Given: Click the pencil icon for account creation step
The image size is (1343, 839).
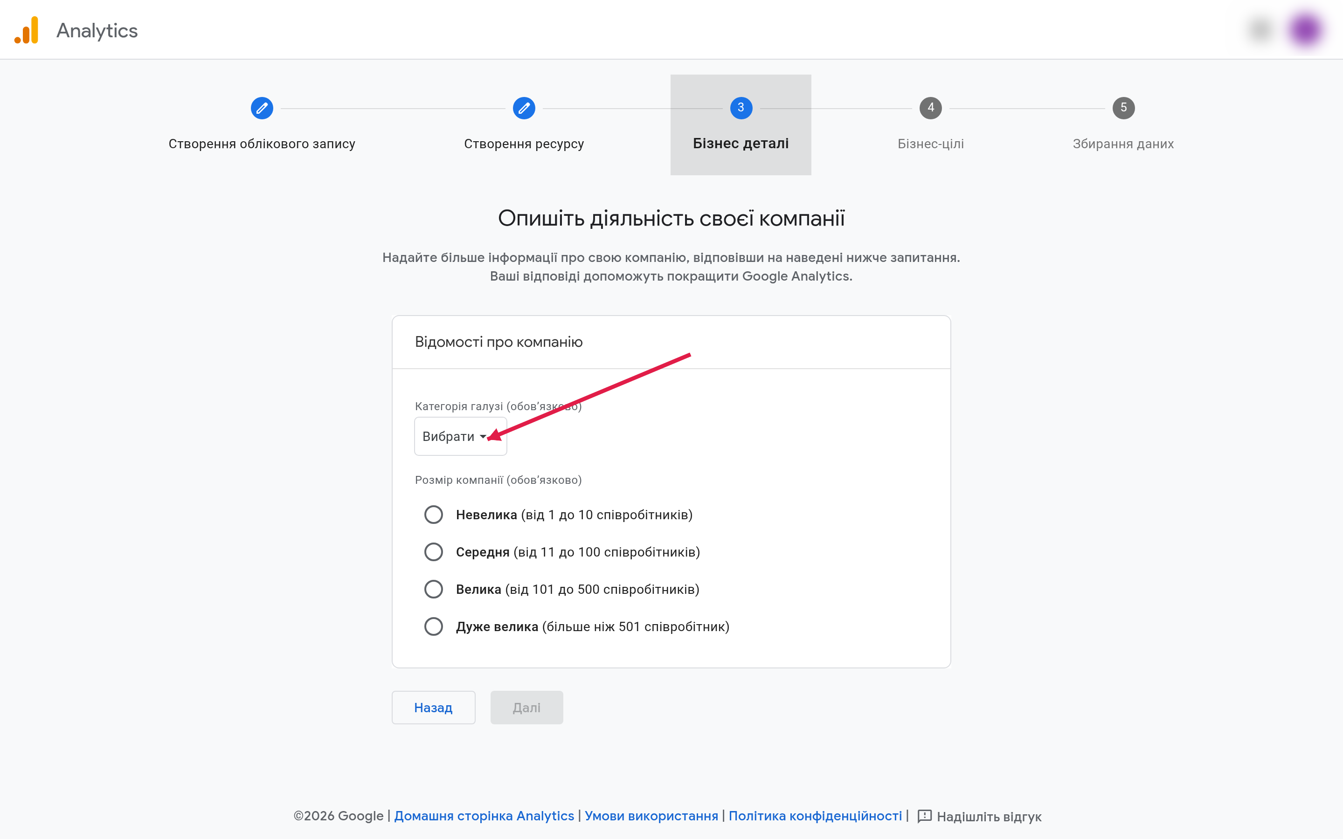Looking at the screenshot, I should tap(262, 108).
